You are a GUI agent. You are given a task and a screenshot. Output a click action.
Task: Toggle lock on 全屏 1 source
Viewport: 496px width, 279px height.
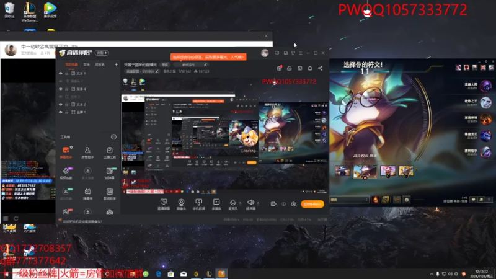67,112
